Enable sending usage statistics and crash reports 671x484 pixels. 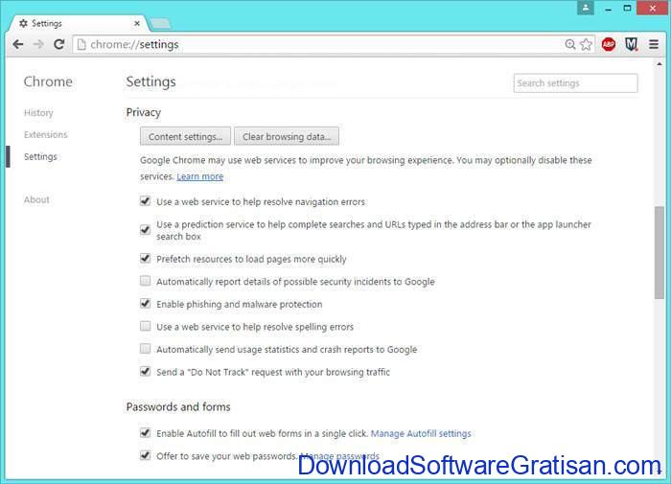[146, 349]
